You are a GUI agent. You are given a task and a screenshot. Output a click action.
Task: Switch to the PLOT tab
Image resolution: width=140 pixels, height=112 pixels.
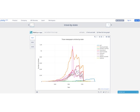tap(33, 38)
